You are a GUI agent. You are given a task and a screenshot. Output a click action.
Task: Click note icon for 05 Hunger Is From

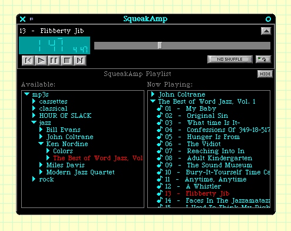coord(160,137)
